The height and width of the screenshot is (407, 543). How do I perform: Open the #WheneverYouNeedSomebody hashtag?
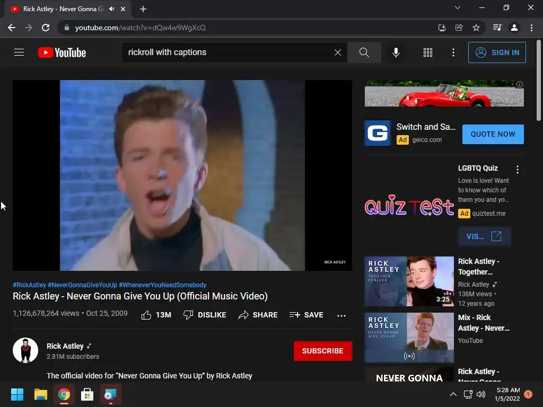tap(162, 285)
